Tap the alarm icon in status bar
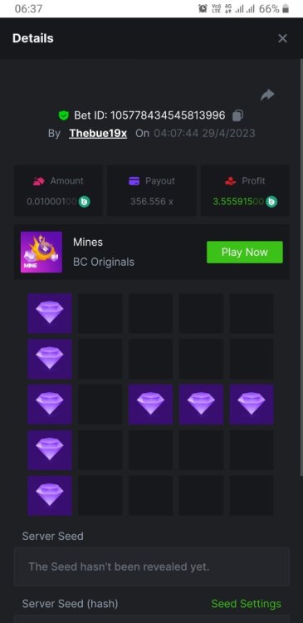303x623 pixels. (203, 9)
